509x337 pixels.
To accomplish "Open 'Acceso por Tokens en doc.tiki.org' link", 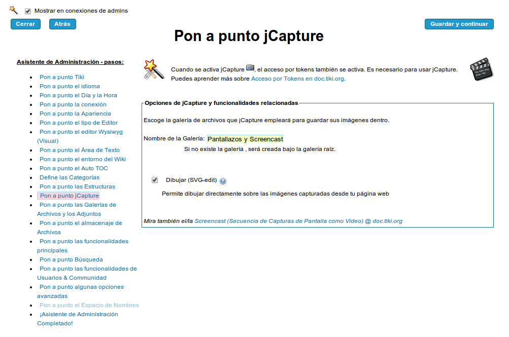I will coord(298,79).
